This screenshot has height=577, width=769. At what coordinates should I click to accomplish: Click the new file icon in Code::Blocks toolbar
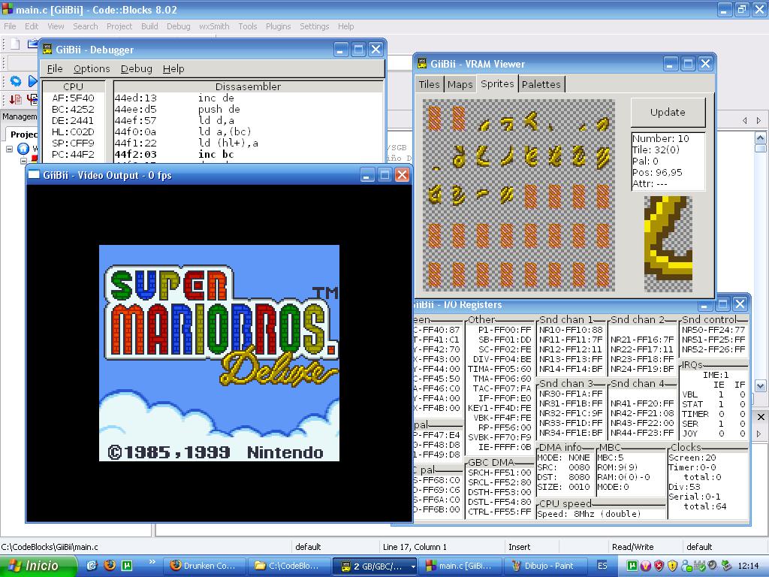[x=14, y=44]
